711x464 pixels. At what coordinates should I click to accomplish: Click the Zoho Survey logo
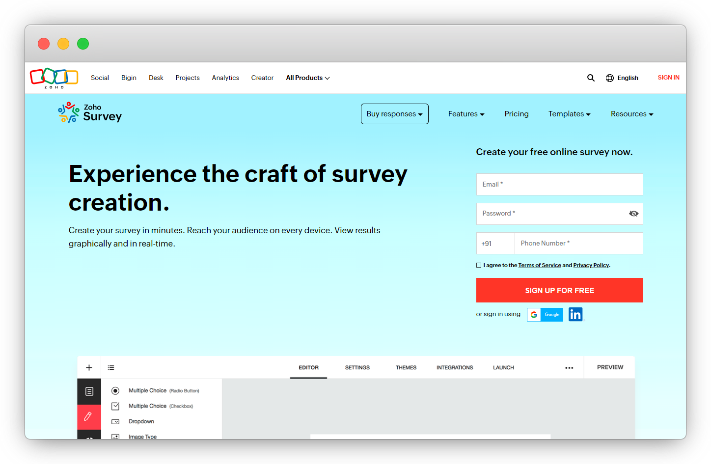(x=90, y=112)
